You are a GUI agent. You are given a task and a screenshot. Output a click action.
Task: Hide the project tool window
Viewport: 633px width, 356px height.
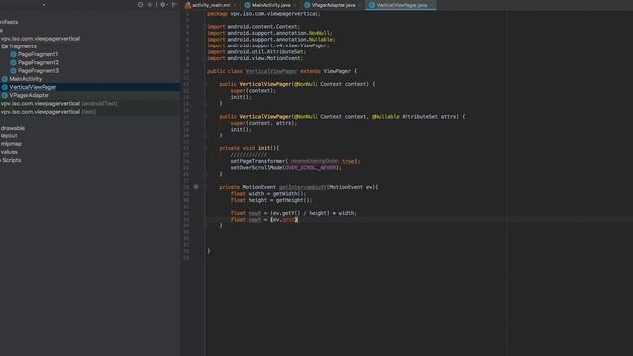[174, 4]
